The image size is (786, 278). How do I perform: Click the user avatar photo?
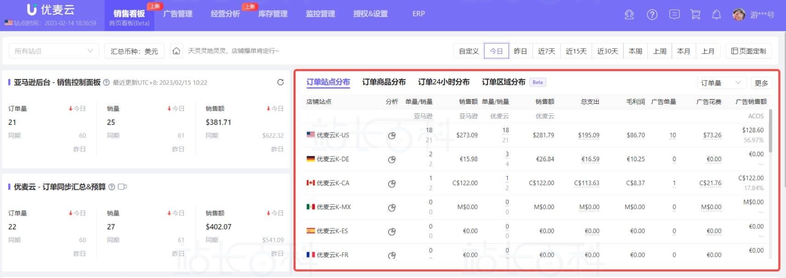pyautogui.click(x=739, y=15)
